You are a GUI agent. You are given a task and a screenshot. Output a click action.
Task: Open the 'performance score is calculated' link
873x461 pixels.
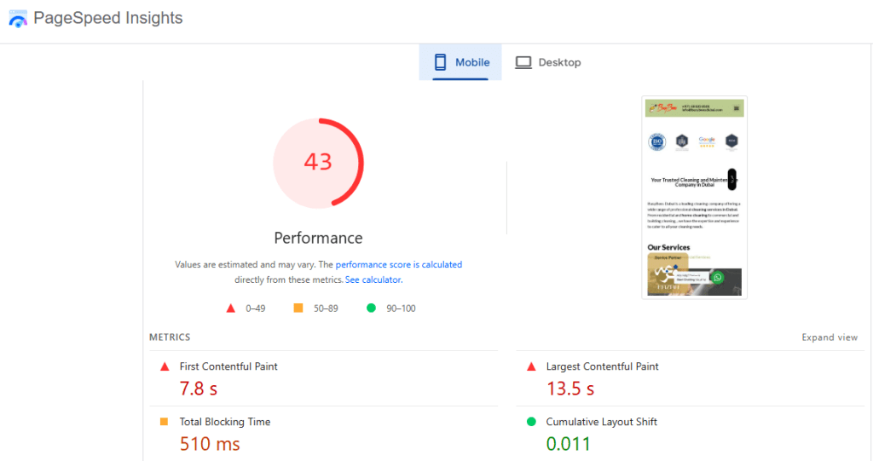[399, 264]
